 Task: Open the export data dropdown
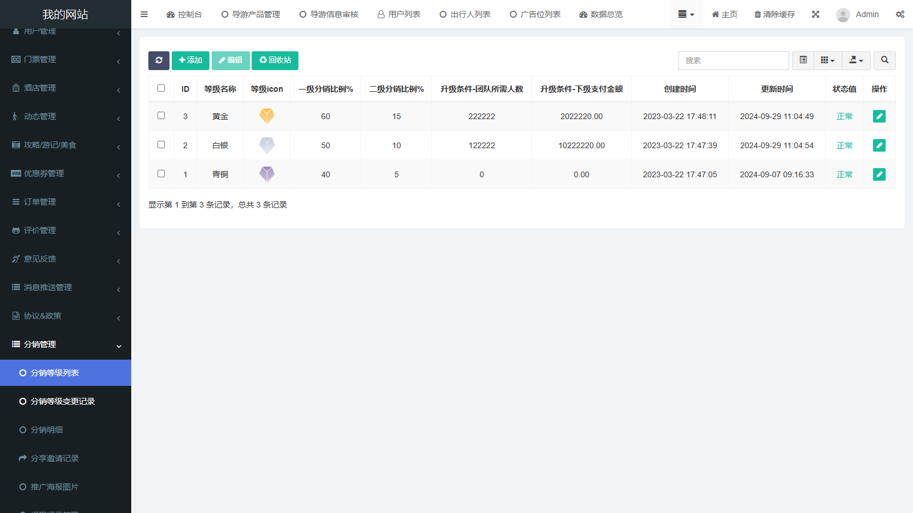(x=856, y=60)
